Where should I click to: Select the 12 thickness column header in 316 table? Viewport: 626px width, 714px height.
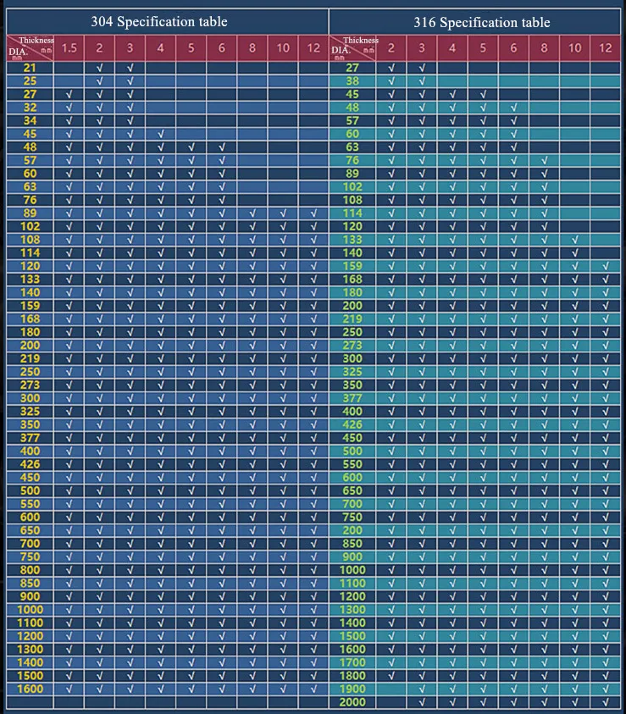[x=605, y=47]
